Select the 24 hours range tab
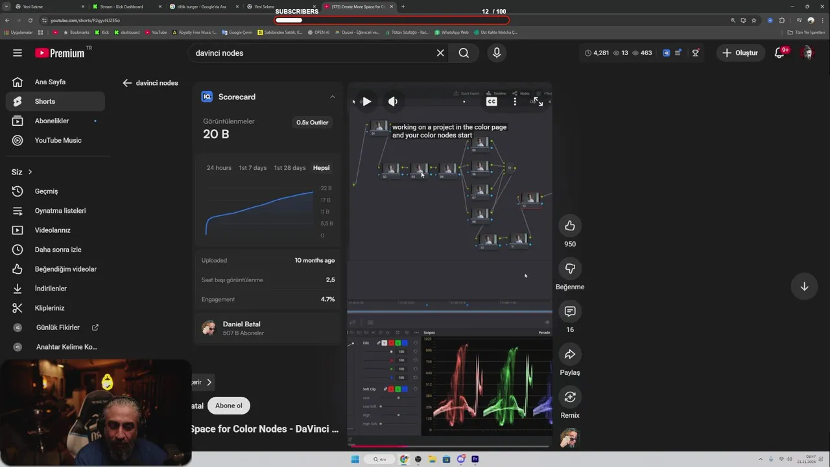The height and width of the screenshot is (467, 830). point(219,168)
